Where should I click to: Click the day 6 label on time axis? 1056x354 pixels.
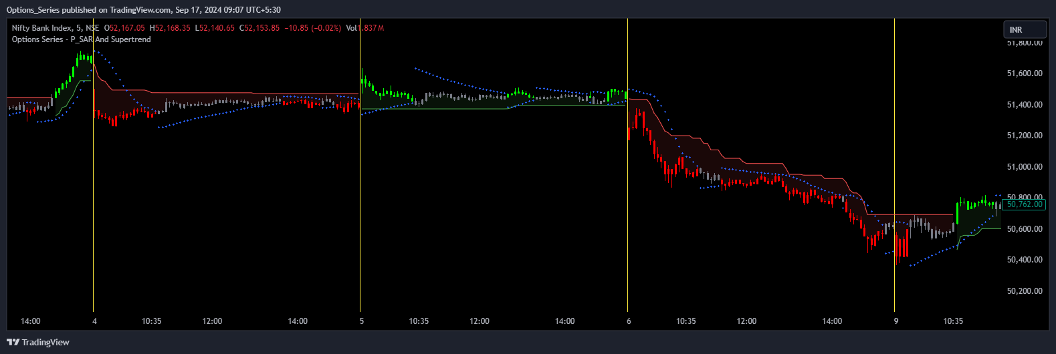629,321
